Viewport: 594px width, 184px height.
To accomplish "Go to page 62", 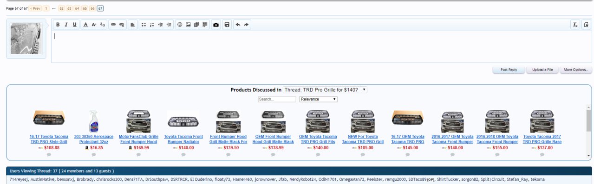I will [62, 8].
